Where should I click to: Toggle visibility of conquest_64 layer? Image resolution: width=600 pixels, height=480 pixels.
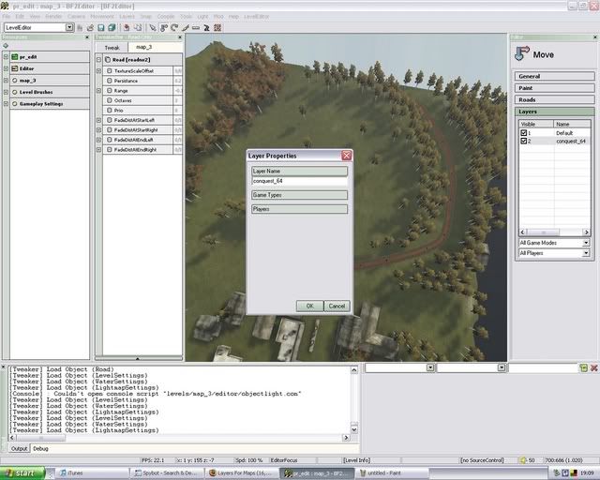(523, 142)
